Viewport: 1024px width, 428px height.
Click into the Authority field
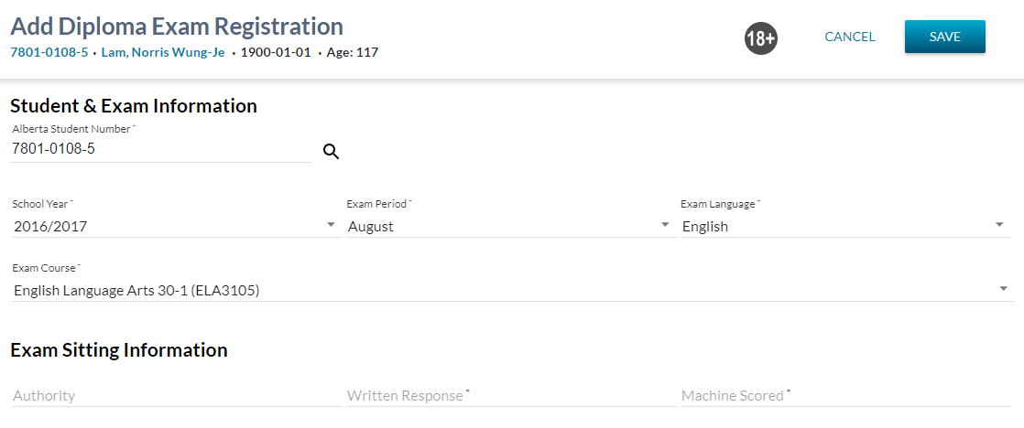tap(174, 396)
